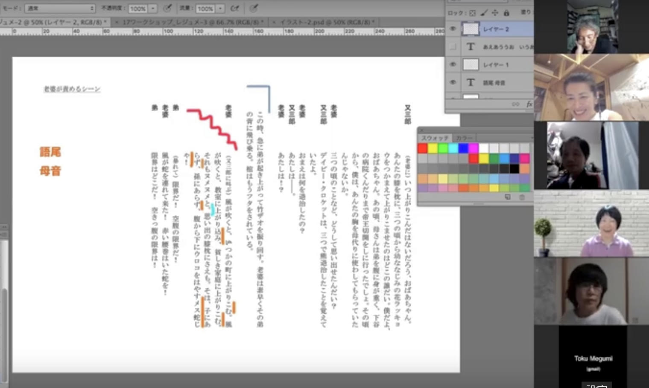
Task: Click the lock transparent pixels icon
Action: click(472, 13)
